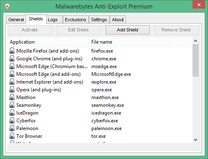This screenshot has width=208, height=159.
Task: Click the lock icon beside Opera
Action: pyautogui.click(x=12, y=89)
